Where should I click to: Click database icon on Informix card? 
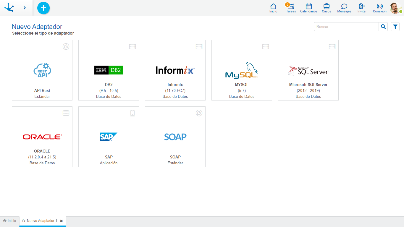[199, 46]
